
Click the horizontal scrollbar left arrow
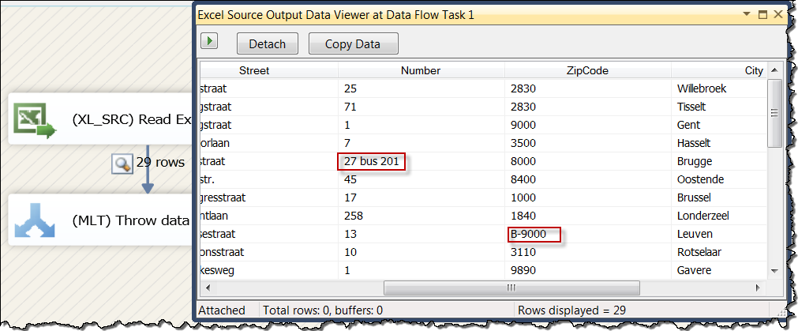(x=206, y=288)
